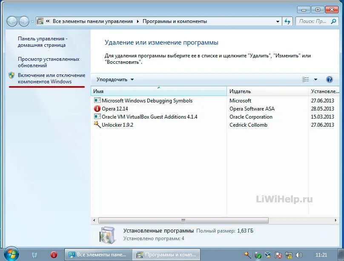The width and height of the screenshot is (344, 261).
Task: Expand arrow after 'Все элементы панели управления'
Action: (138, 21)
